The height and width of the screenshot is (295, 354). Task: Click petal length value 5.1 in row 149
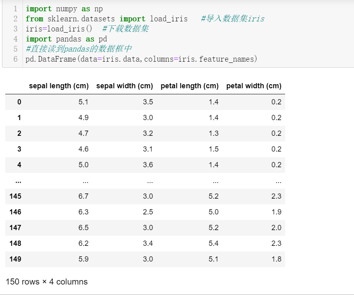(x=213, y=259)
